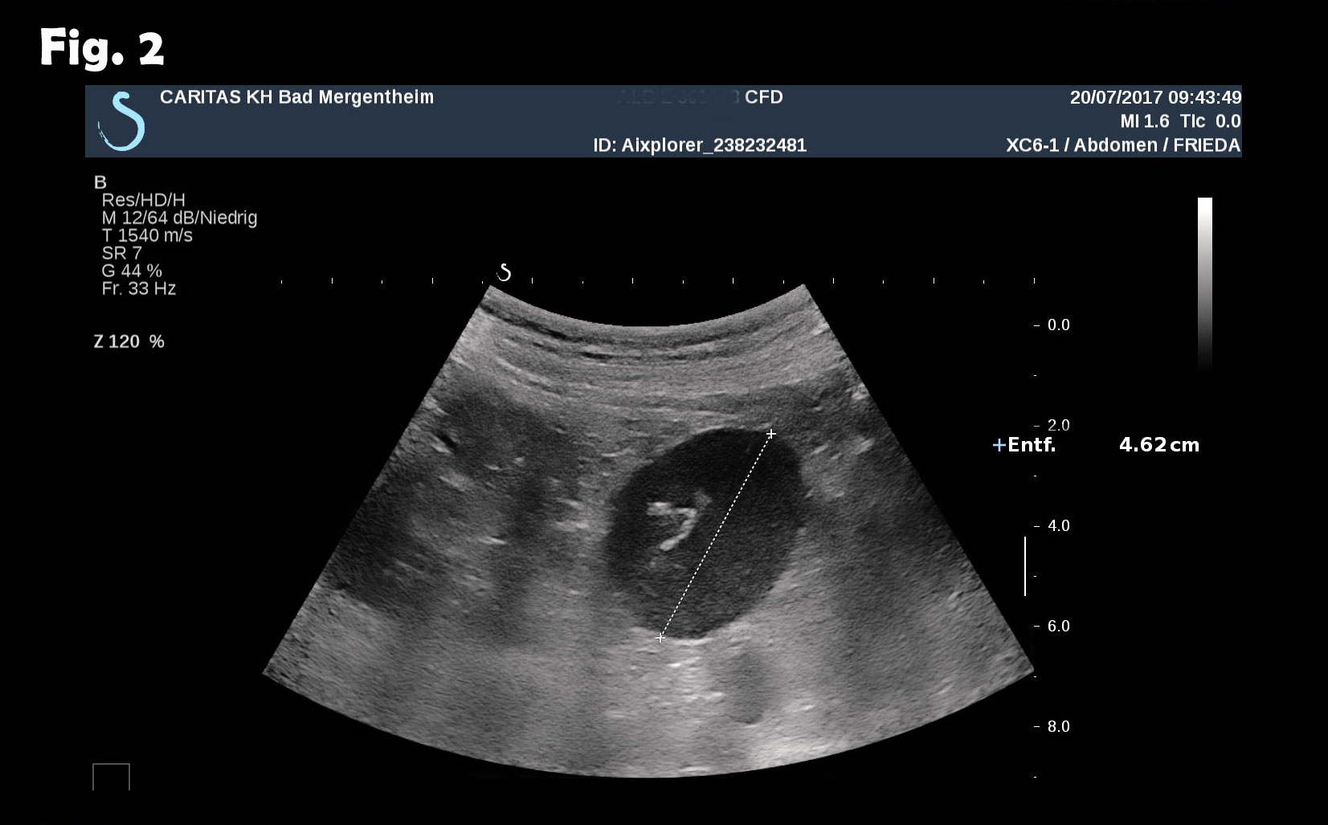Viewport: 1328px width, 825px height.
Task: Click the CARITAS KH Bad Mergentheim name
Action: pos(296,97)
